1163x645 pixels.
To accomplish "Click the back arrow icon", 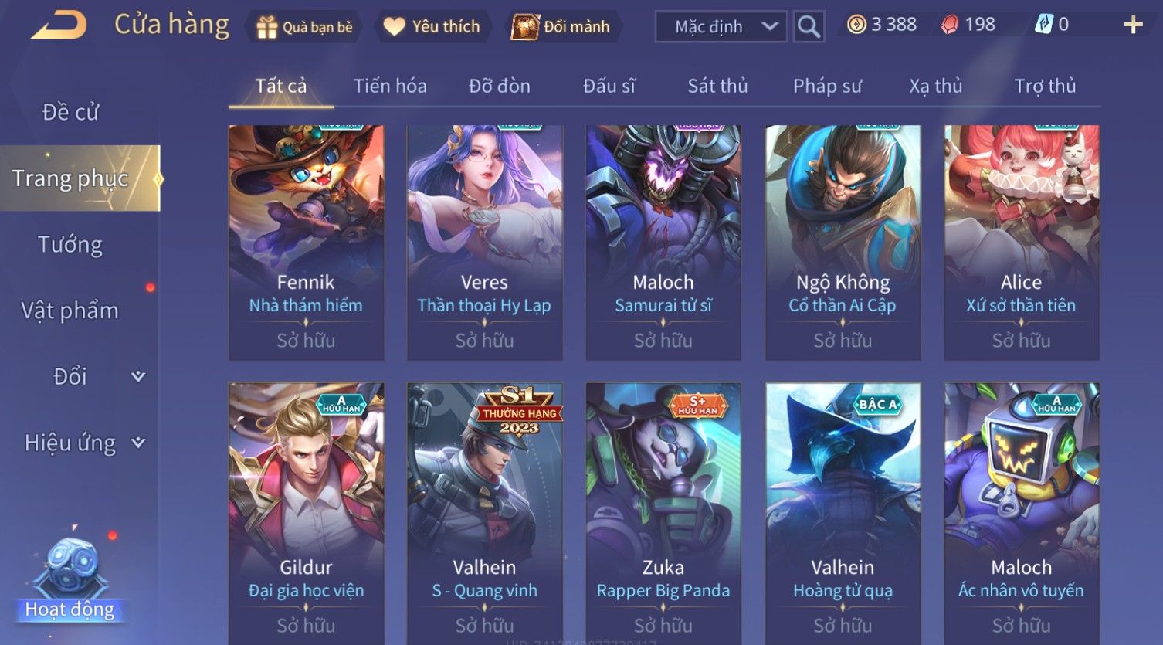I will pos(59,25).
